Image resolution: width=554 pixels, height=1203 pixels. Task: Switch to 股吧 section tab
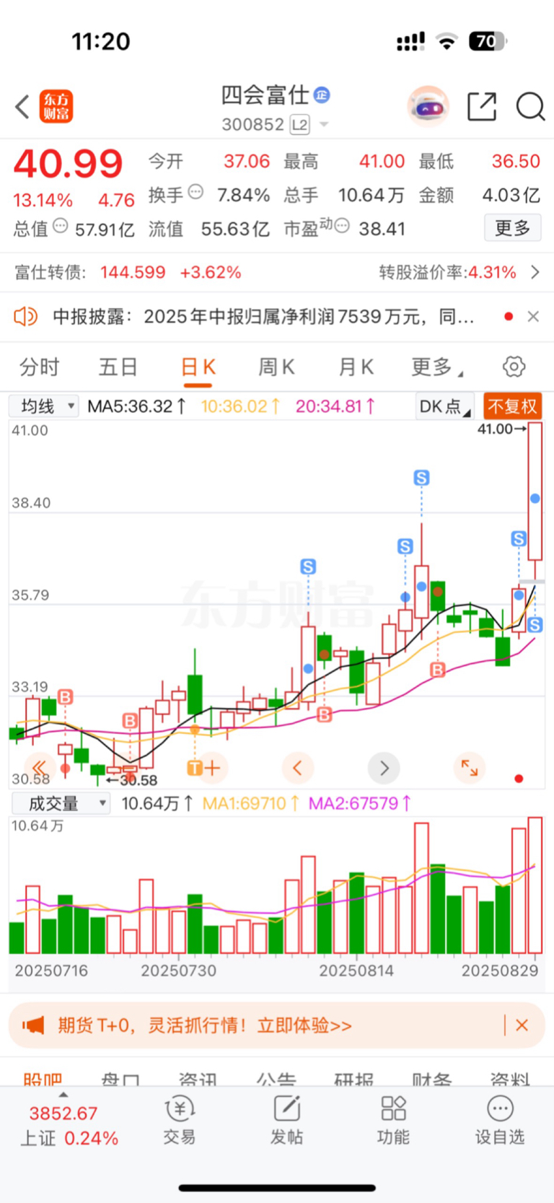coord(43,1080)
